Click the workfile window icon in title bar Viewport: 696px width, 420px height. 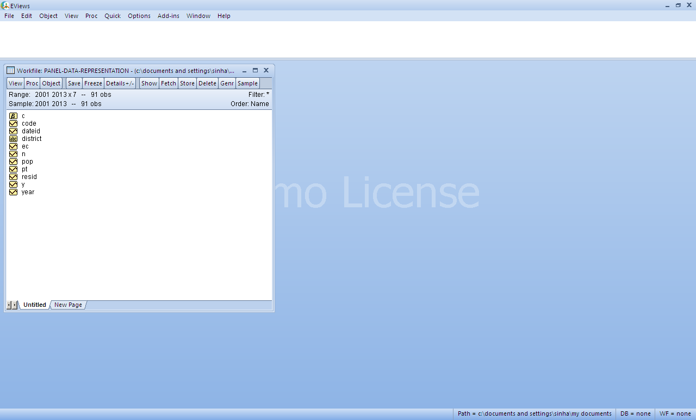(x=10, y=71)
